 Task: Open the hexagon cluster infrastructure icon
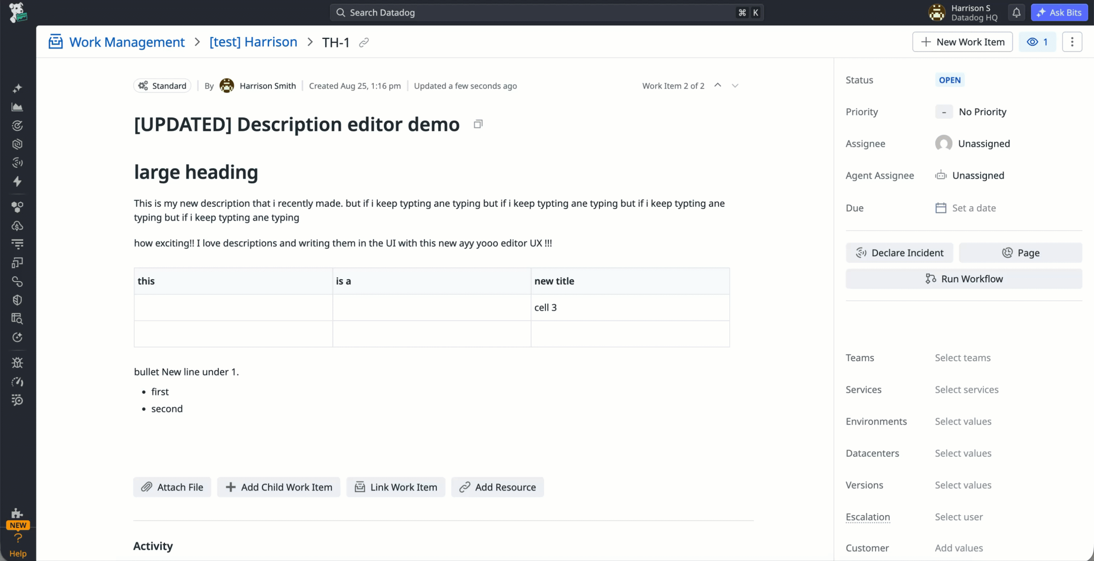point(17,207)
